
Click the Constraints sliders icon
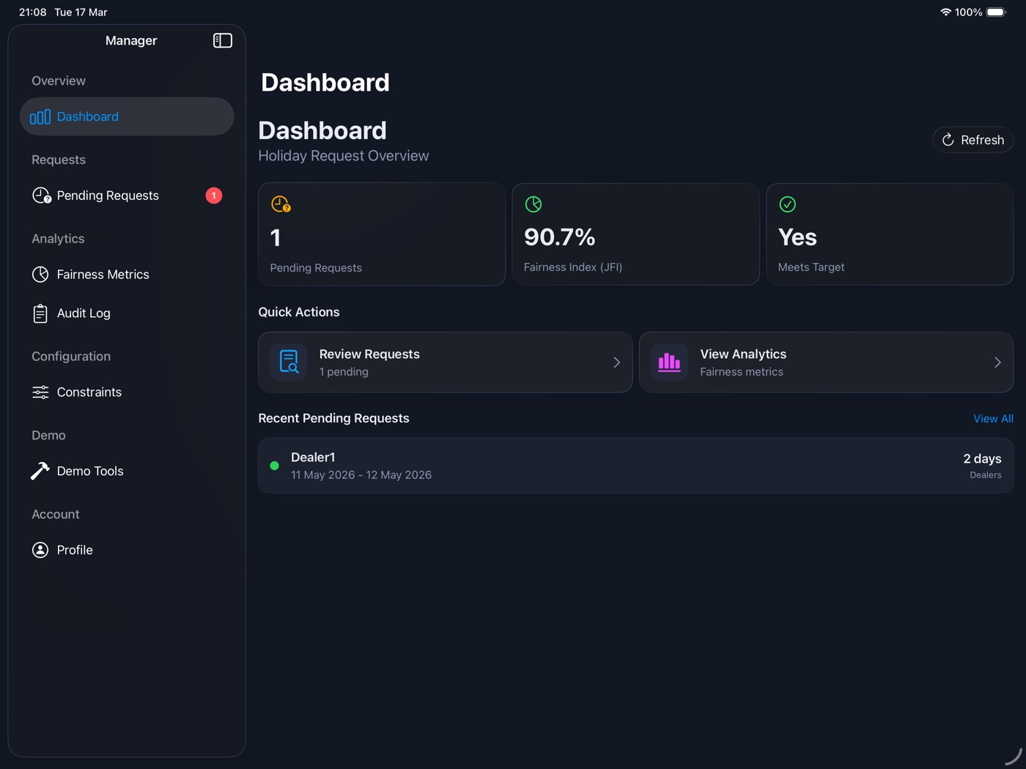pyautogui.click(x=40, y=393)
